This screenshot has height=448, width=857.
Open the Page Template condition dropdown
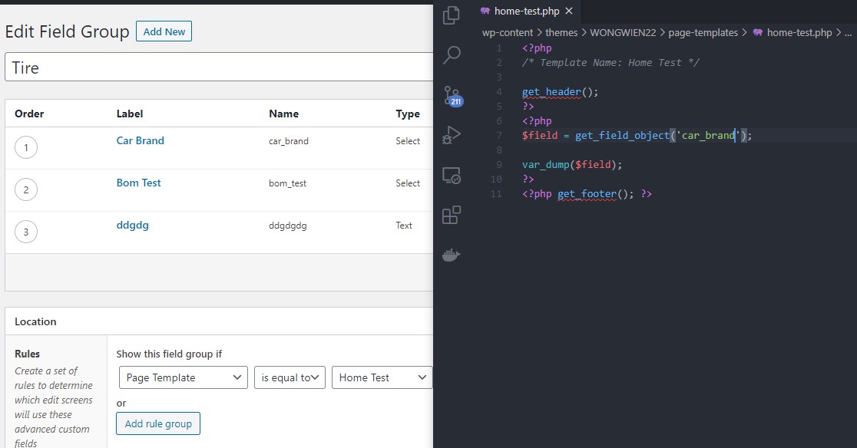pos(183,377)
